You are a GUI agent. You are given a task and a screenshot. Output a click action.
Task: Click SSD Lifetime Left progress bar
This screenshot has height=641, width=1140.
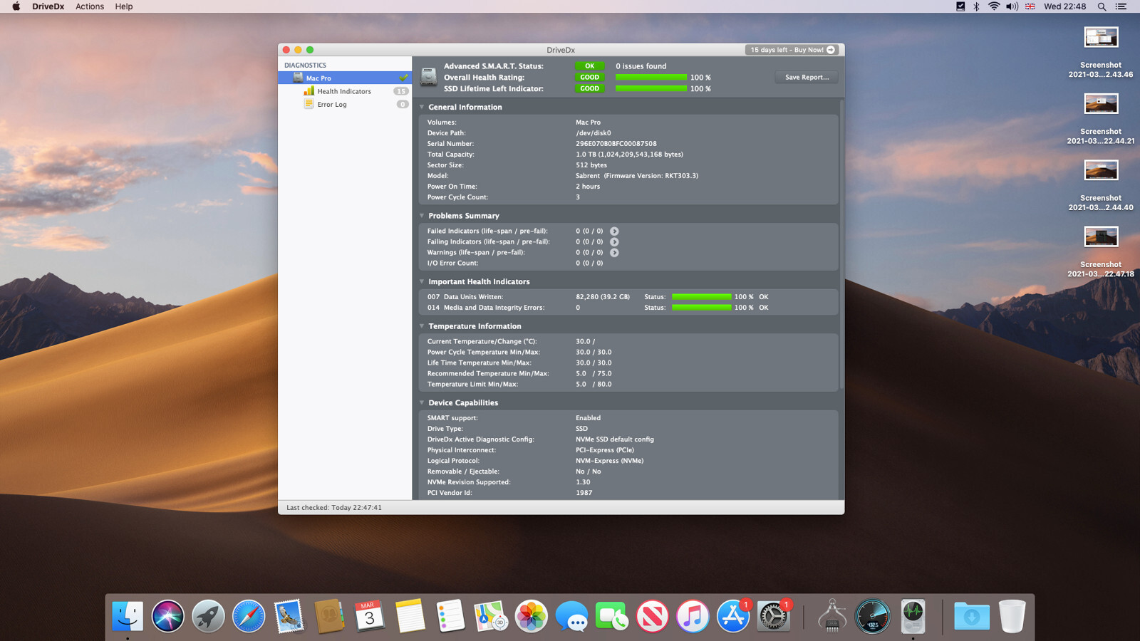point(651,88)
